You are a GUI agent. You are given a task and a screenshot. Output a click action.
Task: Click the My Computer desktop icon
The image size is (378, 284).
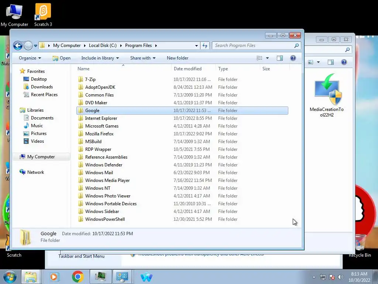click(x=14, y=14)
